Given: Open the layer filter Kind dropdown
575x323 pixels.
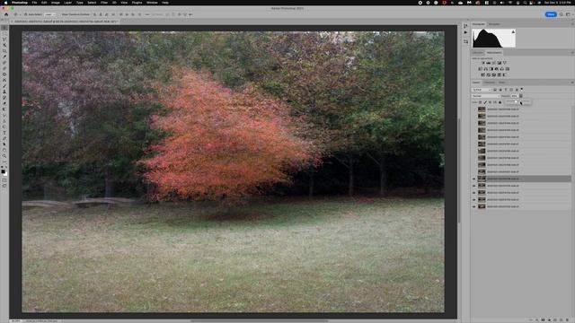Looking at the screenshot, I should point(482,90).
